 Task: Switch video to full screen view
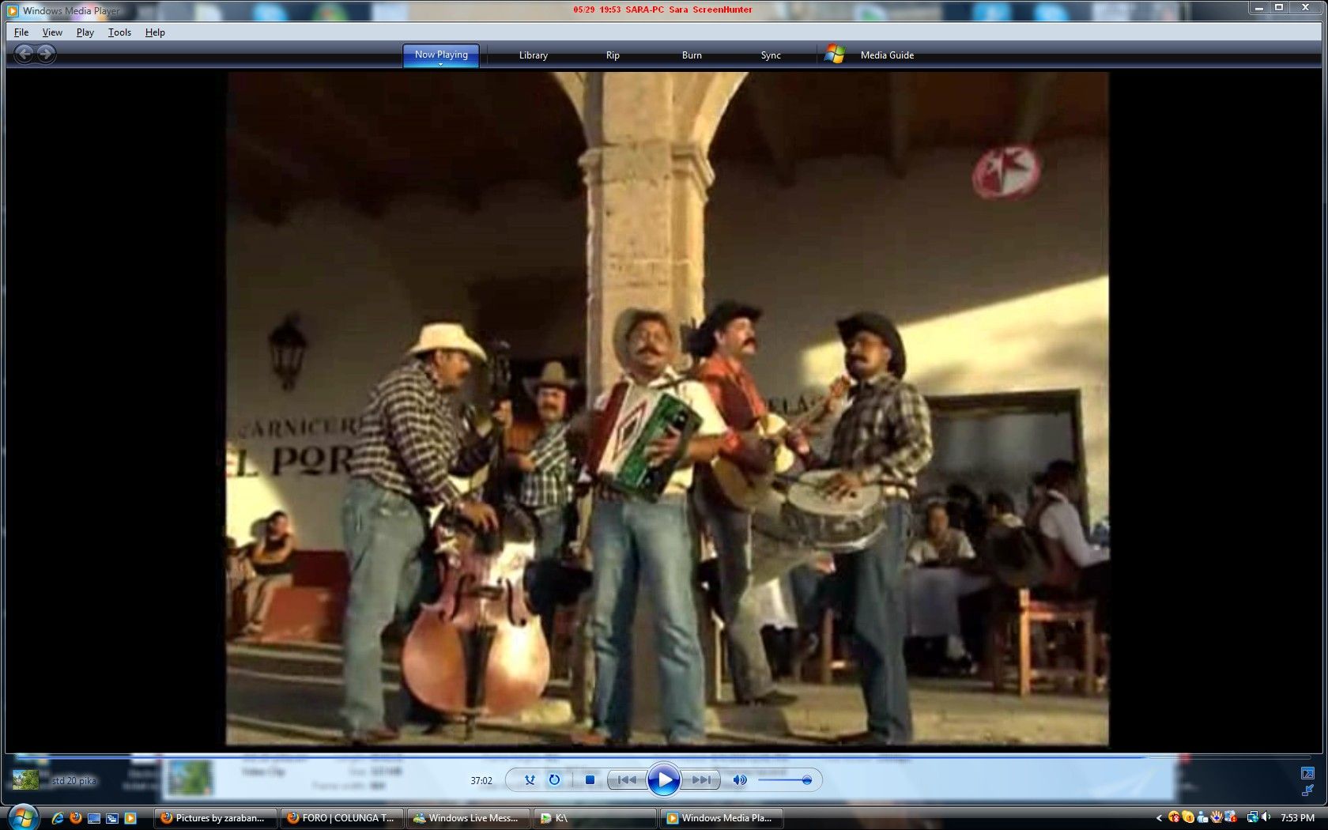click(x=1307, y=773)
